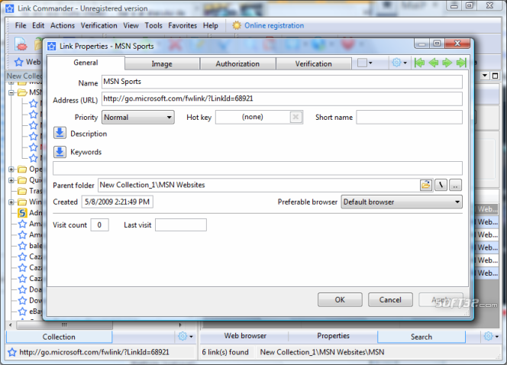Click the tree horizontal scrollbar
The height and width of the screenshot is (365, 507).
95,325
